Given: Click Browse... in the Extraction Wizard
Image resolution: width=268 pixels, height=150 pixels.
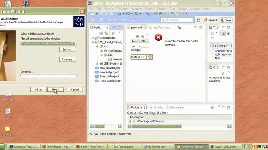Looking at the screenshot, I should pos(68,50).
